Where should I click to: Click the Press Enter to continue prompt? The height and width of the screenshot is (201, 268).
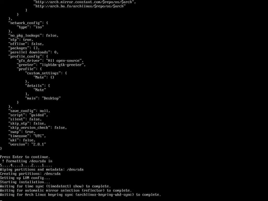25,157
